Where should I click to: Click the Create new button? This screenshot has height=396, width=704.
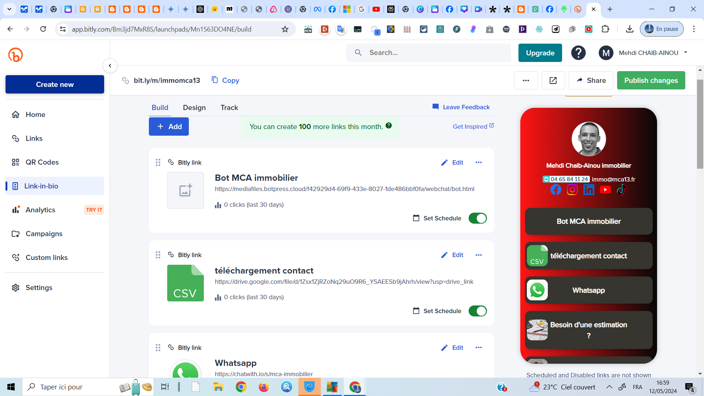pos(55,84)
